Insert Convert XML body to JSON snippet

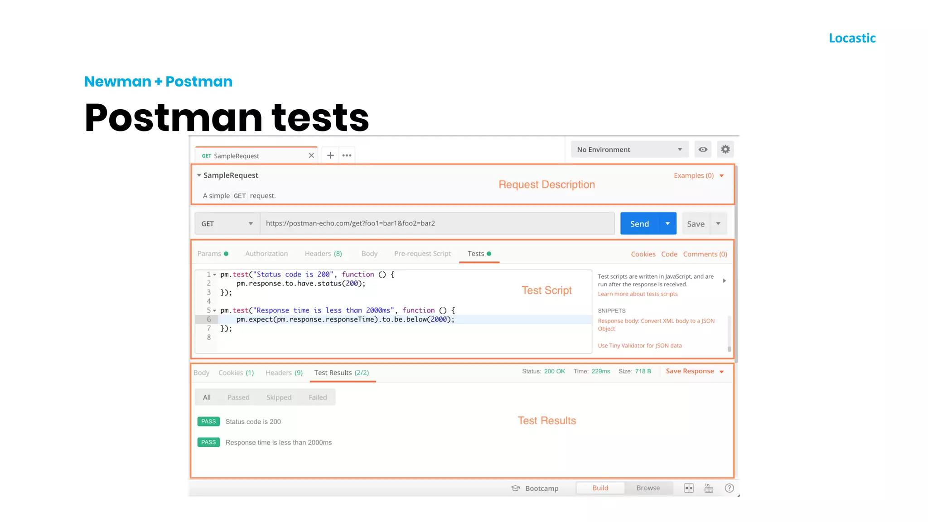(x=656, y=325)
